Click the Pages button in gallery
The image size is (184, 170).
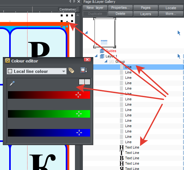click(146, 8)
